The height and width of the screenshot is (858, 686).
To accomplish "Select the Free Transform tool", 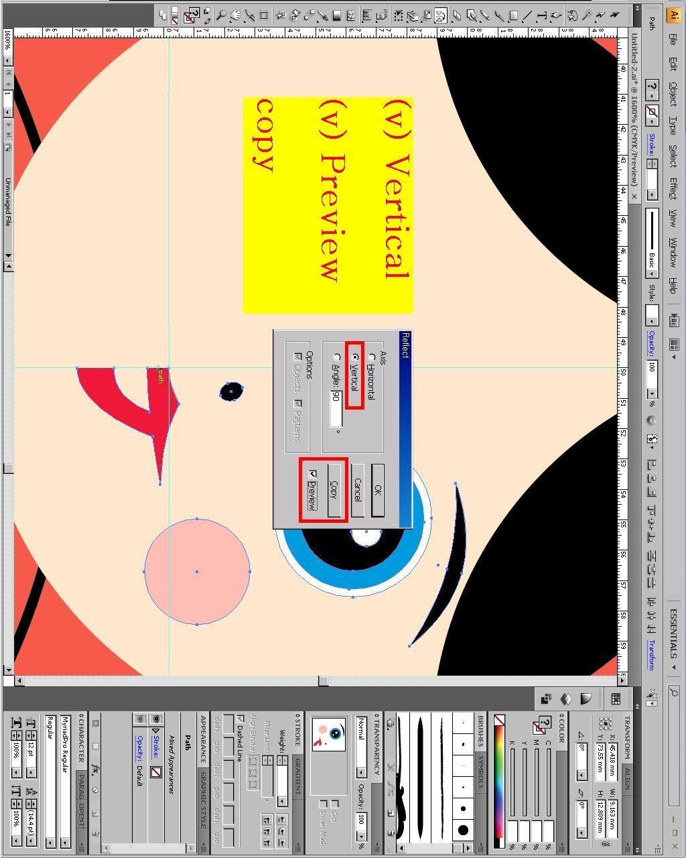I will [398, 15].
